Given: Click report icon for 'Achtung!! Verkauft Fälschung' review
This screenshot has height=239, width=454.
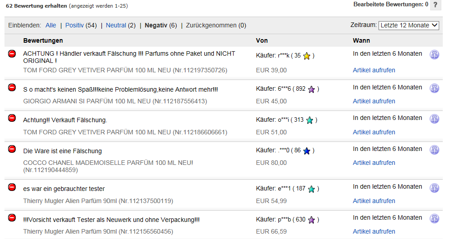Looking at the screenshot, I should click(434, 119).
